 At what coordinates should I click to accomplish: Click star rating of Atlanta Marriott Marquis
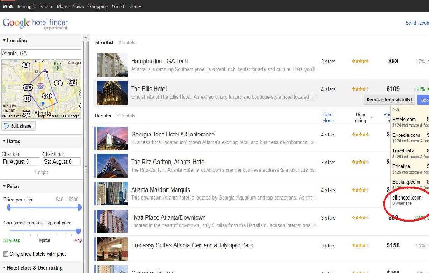[x=360, y=190]
